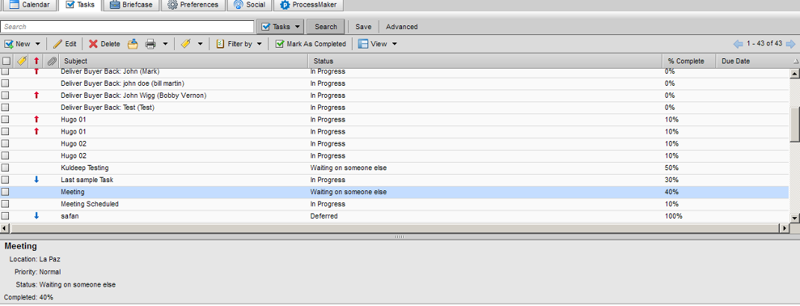Screen dimensions: 800x306
Task: Tick the checkbox for Kuldeep Testing task
Action: (6, 168)
